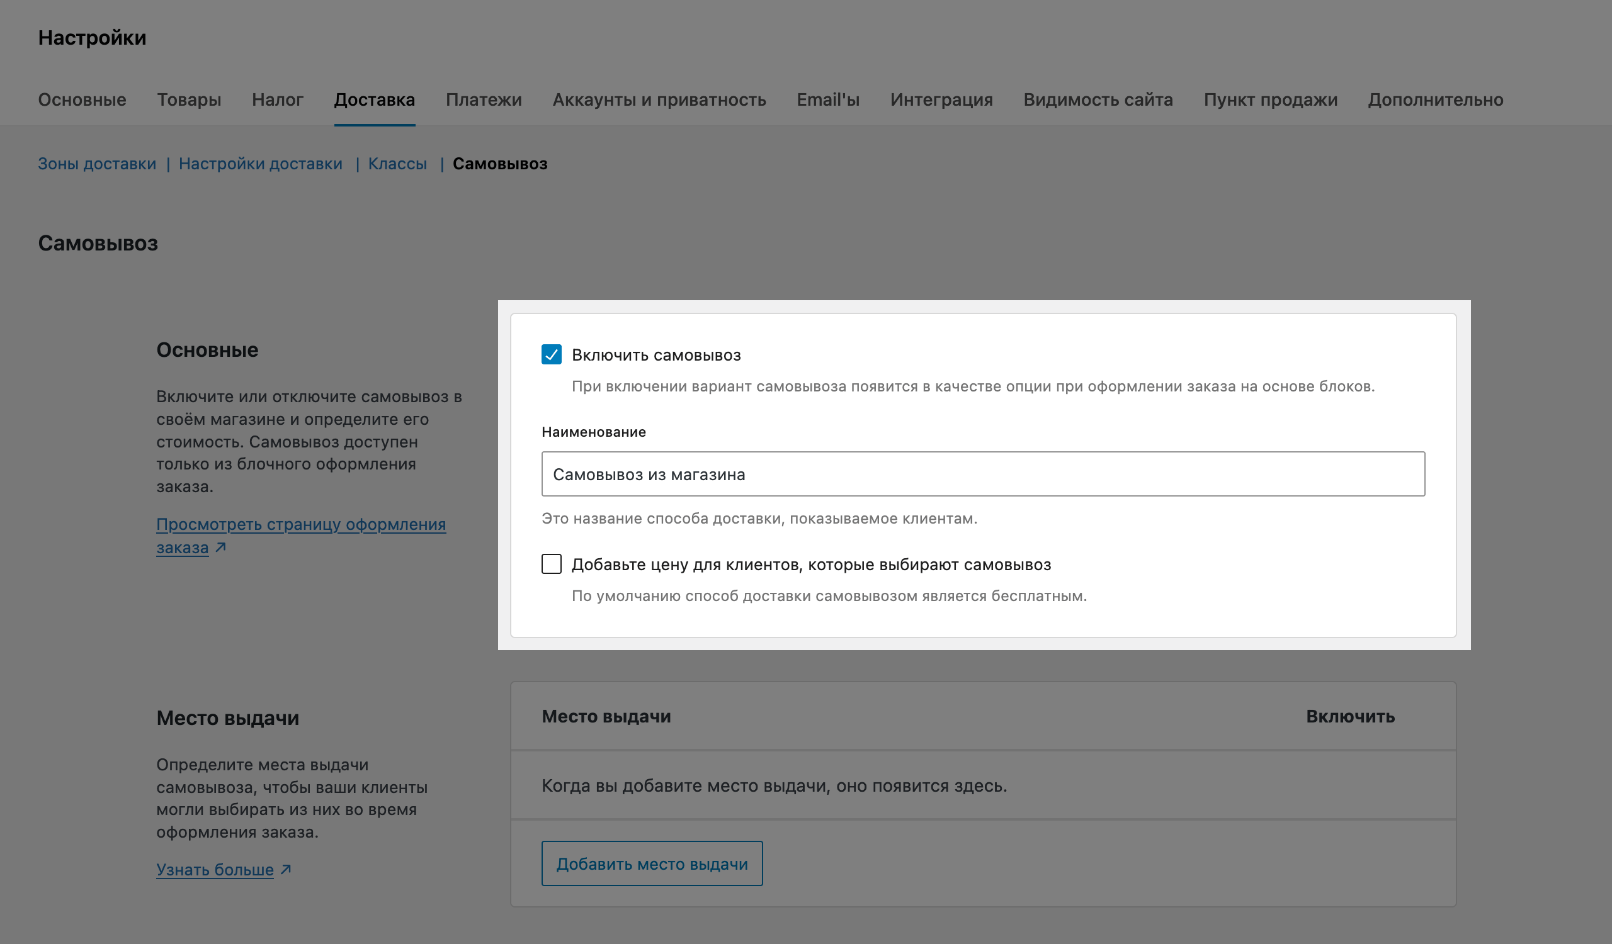Switch to the "Email'ы" tab
Image resolution: width=1612 pixels, height=944 pixels.
828,99
